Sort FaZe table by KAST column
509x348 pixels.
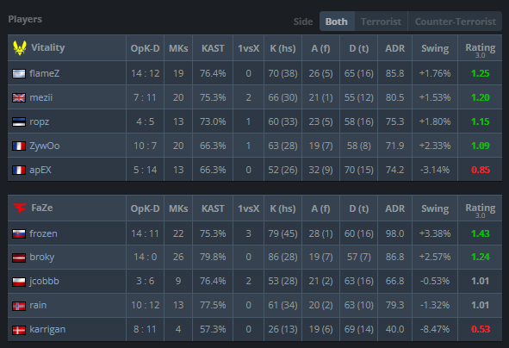coord(213,208)
